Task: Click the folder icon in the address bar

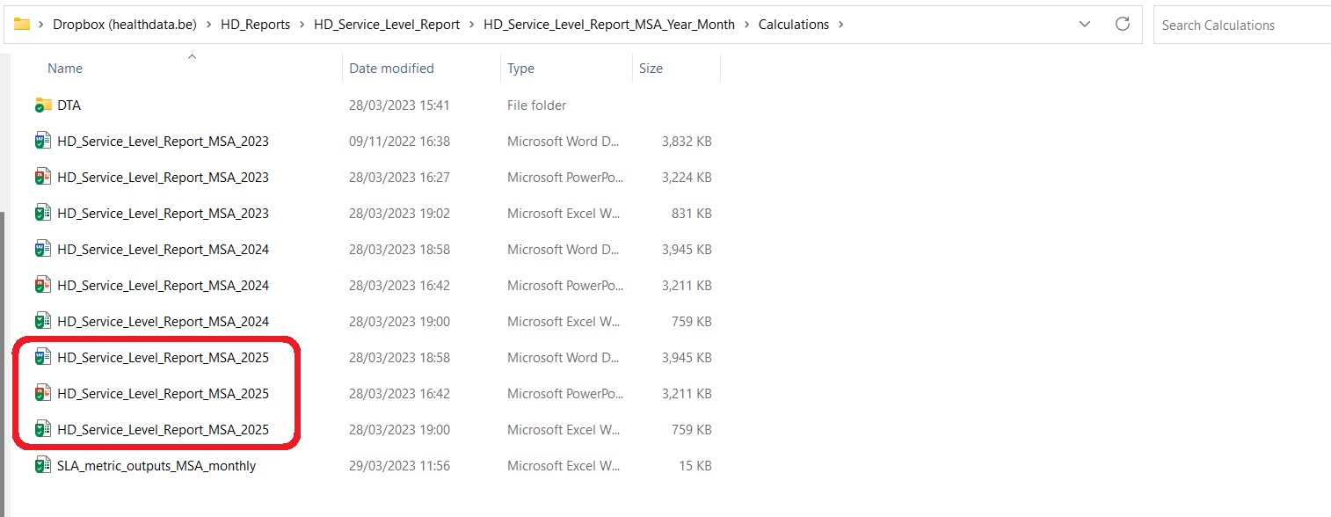Action: 22,25
